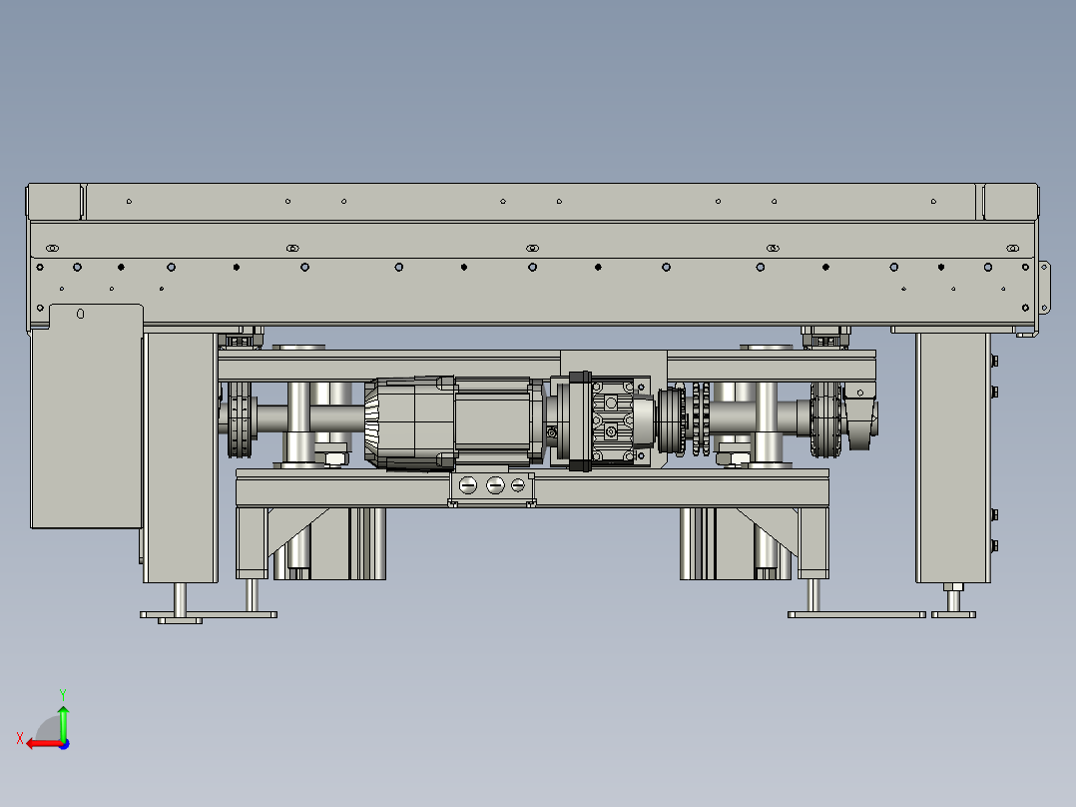Select the junction box with three round knockouts
Viewport: 1076px width, 807px height.
point(492,489)
